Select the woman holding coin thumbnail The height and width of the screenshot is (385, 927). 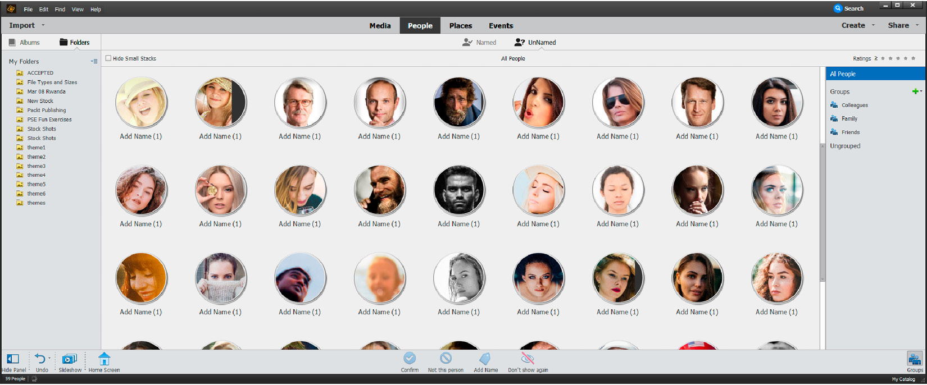pyautogui.click(x=221, y=191)
